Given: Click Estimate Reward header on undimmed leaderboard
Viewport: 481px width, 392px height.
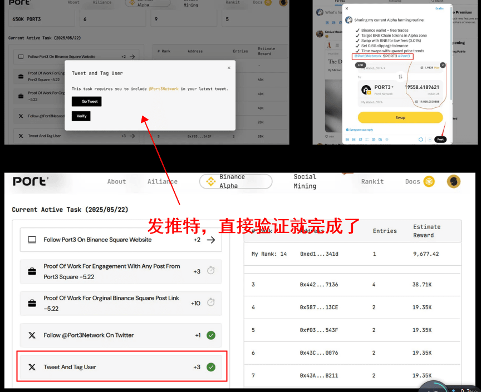Looking at the screenshot, I should point(426,231).
